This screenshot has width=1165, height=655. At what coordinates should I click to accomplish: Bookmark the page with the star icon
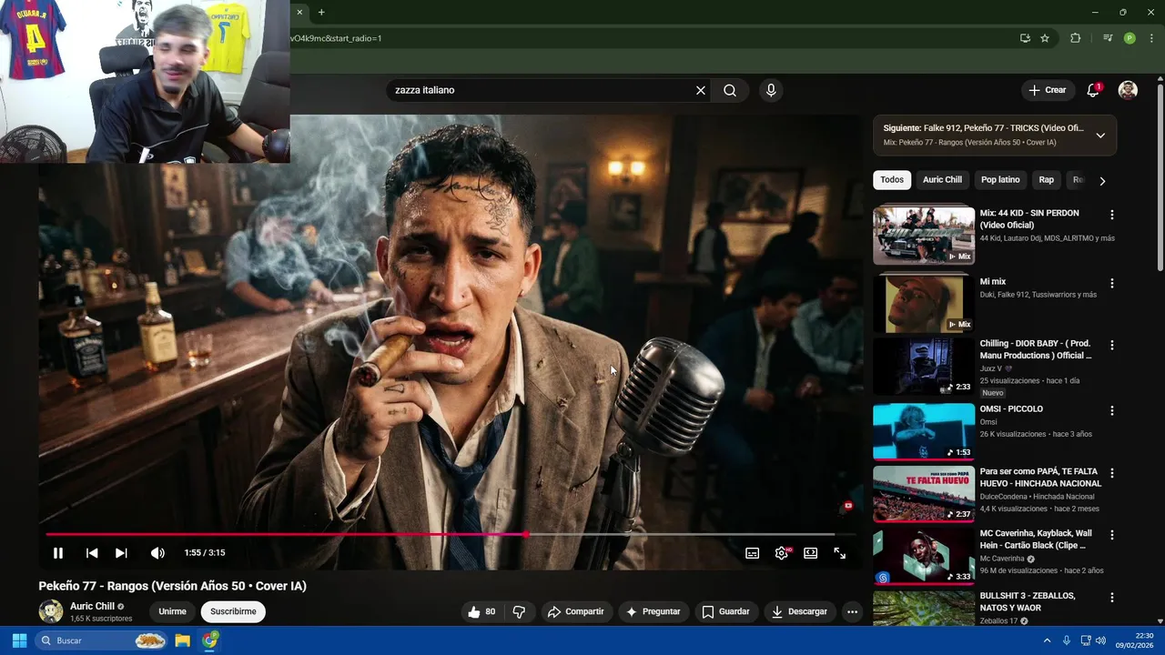pyautogui.click(x=1045, y=38)
